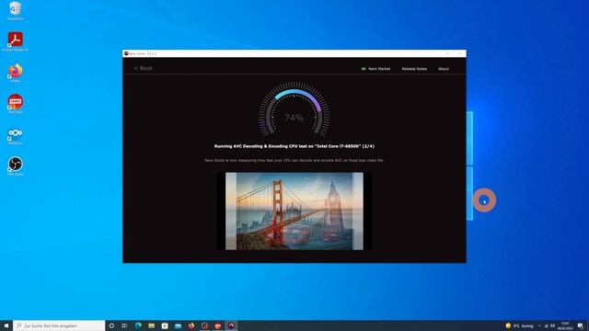The image size is (589, 331).
Task: Show hidden system tray icons
Action: (539, 325)
